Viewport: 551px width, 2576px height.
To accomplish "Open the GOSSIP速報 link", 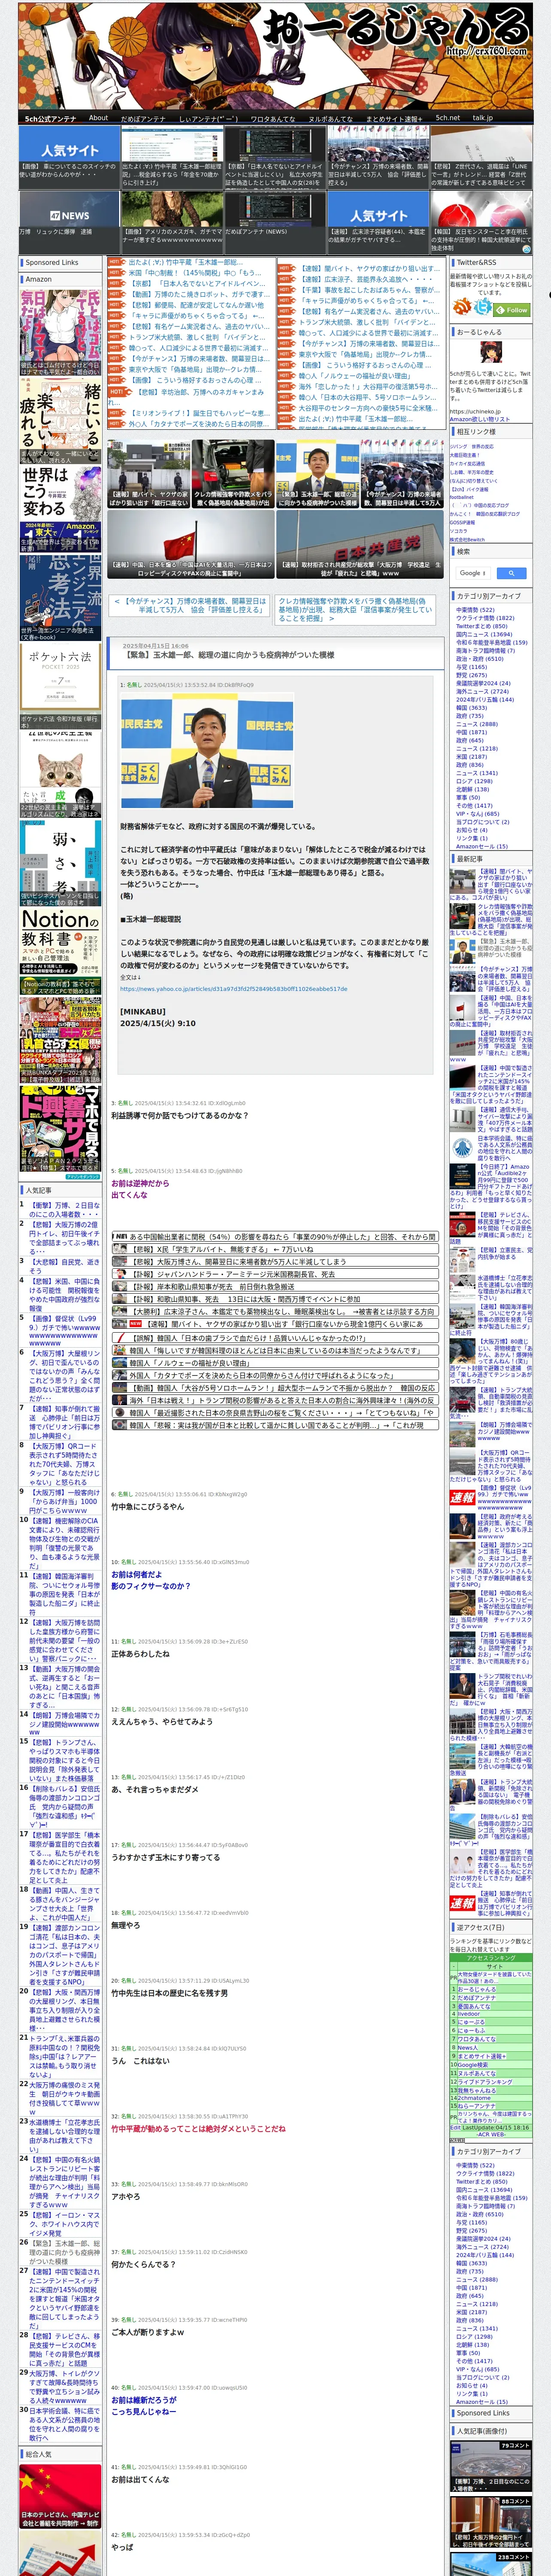I will 462,522.
